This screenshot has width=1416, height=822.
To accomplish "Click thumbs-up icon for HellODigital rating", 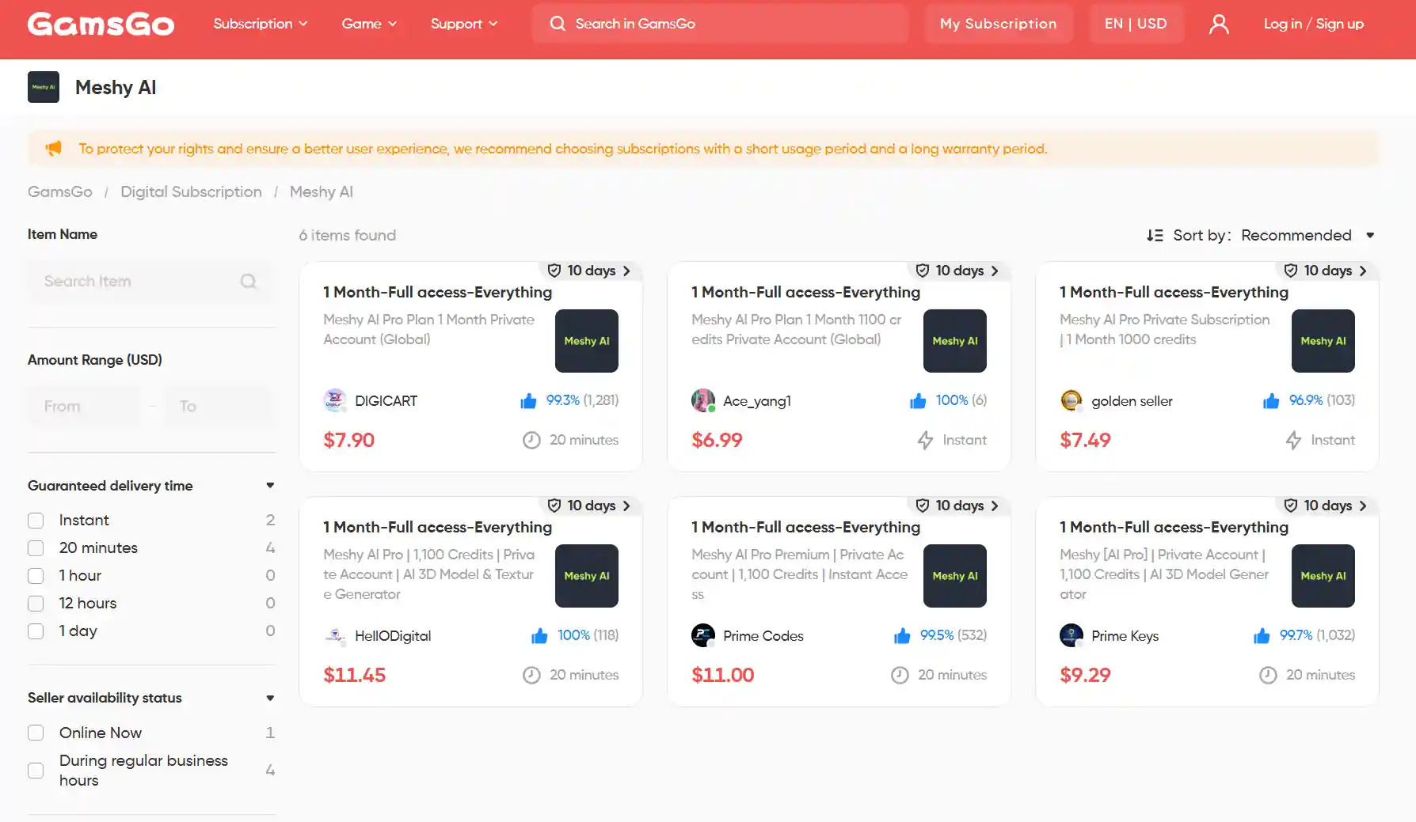I will click(x=539, y=636).
